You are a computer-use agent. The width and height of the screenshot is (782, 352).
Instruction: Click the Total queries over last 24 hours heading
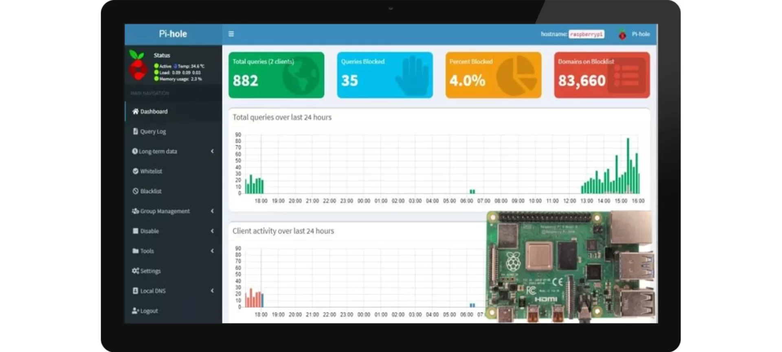[282, 117]
